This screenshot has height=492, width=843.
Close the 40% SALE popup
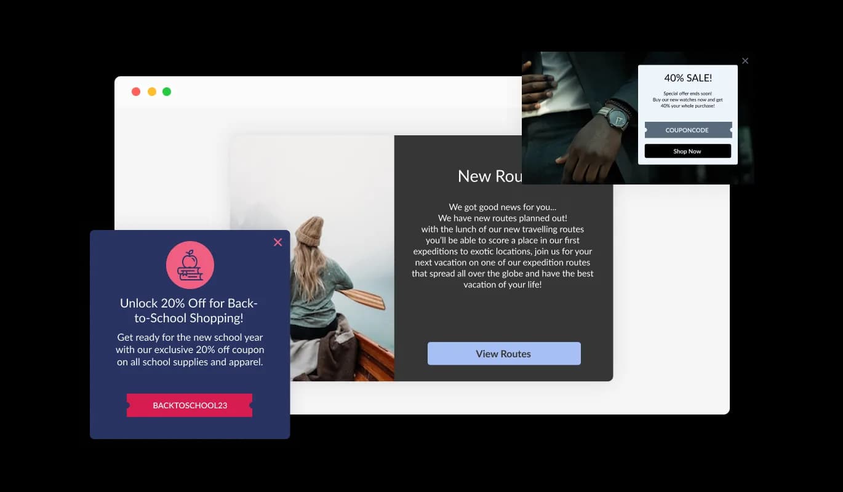pos(745,61)
